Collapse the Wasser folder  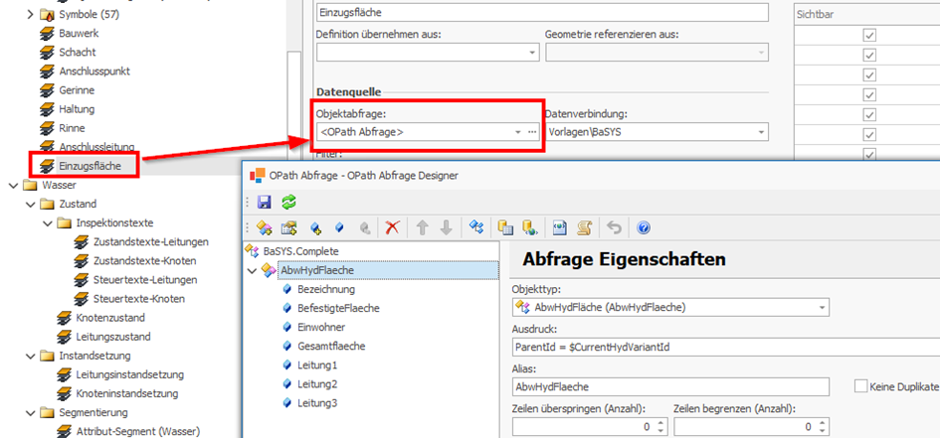pos(13,185)
